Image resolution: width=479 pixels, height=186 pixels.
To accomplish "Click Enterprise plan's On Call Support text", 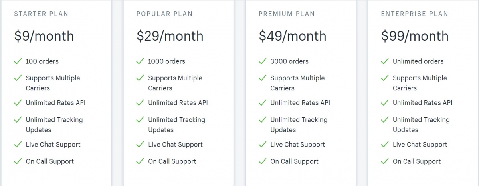I will (417, 161).
